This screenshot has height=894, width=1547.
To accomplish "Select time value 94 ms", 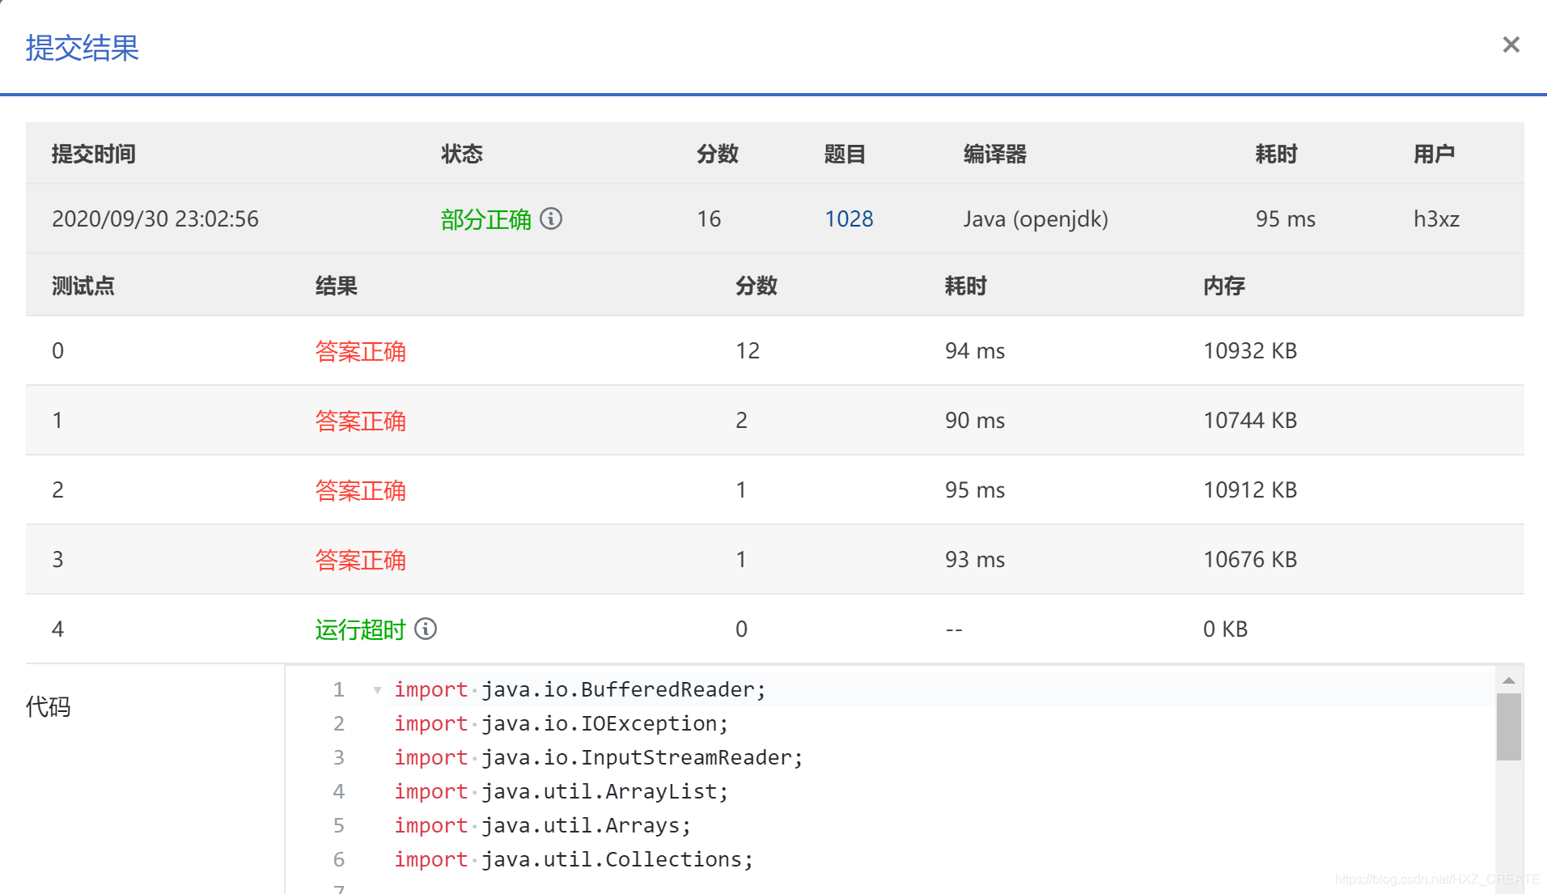I will point(975,351).
